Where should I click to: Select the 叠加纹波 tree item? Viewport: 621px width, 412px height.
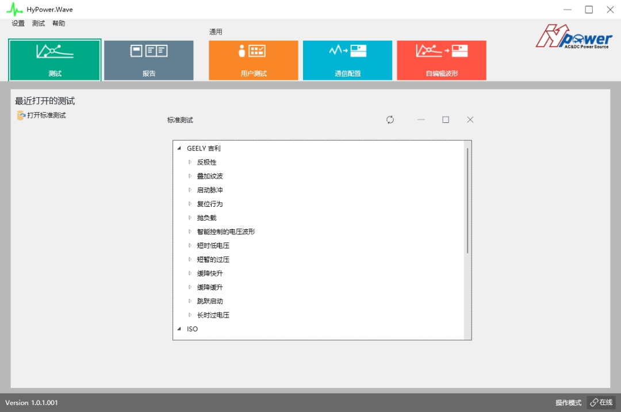(x=210, y=176)
